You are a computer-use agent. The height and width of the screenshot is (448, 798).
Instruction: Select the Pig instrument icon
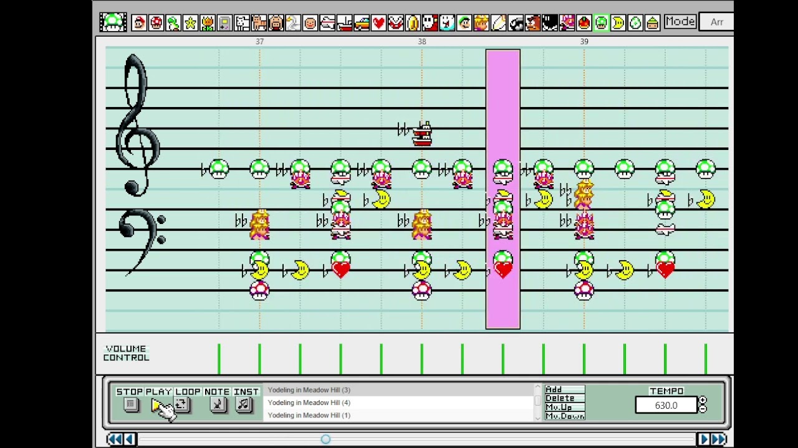click(276, 23)
